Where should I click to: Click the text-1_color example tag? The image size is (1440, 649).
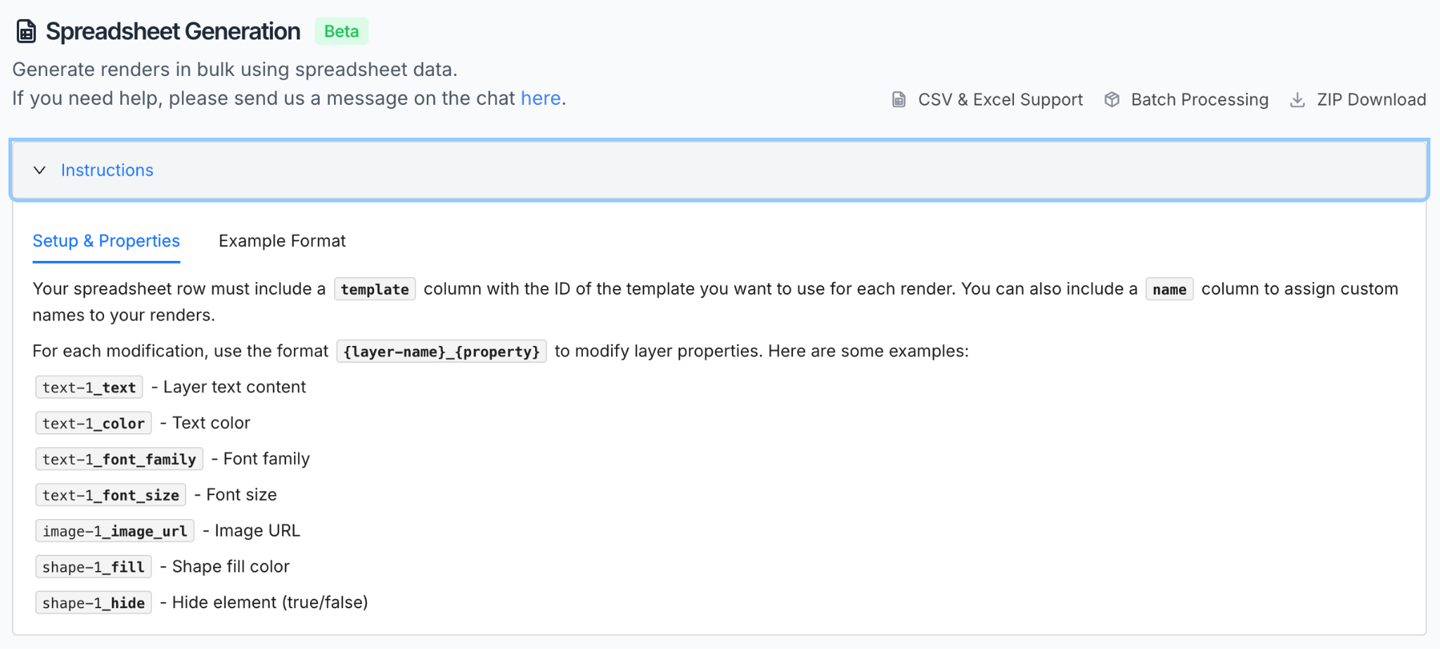tap(93, 423)
